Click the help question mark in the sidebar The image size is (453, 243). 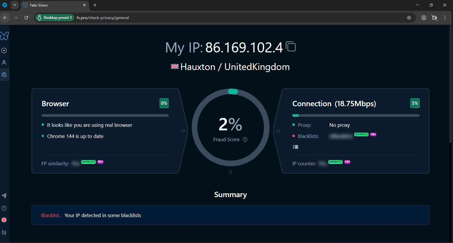click(x=4, y=208)
